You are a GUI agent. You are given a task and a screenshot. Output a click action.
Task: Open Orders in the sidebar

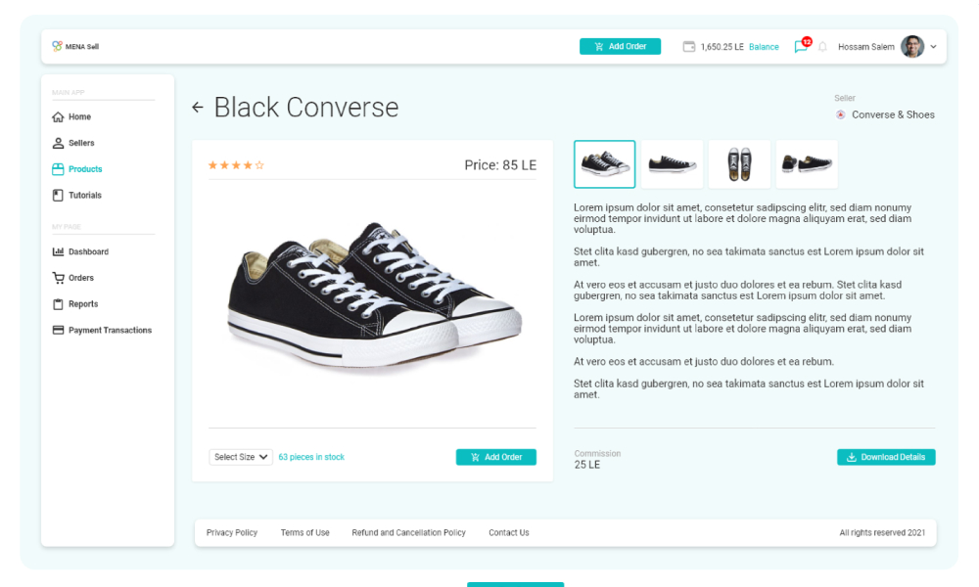(x=80, y=278)
